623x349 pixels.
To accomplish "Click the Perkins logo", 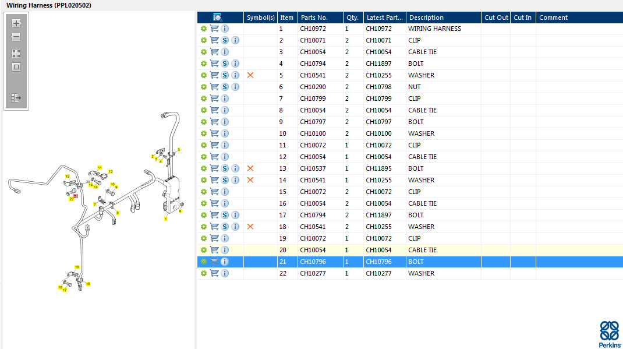I will click(609, 334).
